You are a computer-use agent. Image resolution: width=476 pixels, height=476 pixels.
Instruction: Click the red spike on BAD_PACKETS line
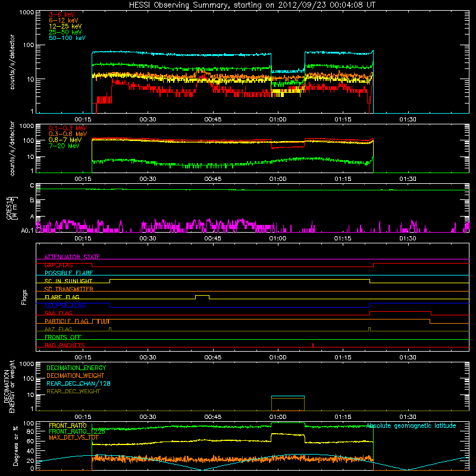(x=313, y=345)
